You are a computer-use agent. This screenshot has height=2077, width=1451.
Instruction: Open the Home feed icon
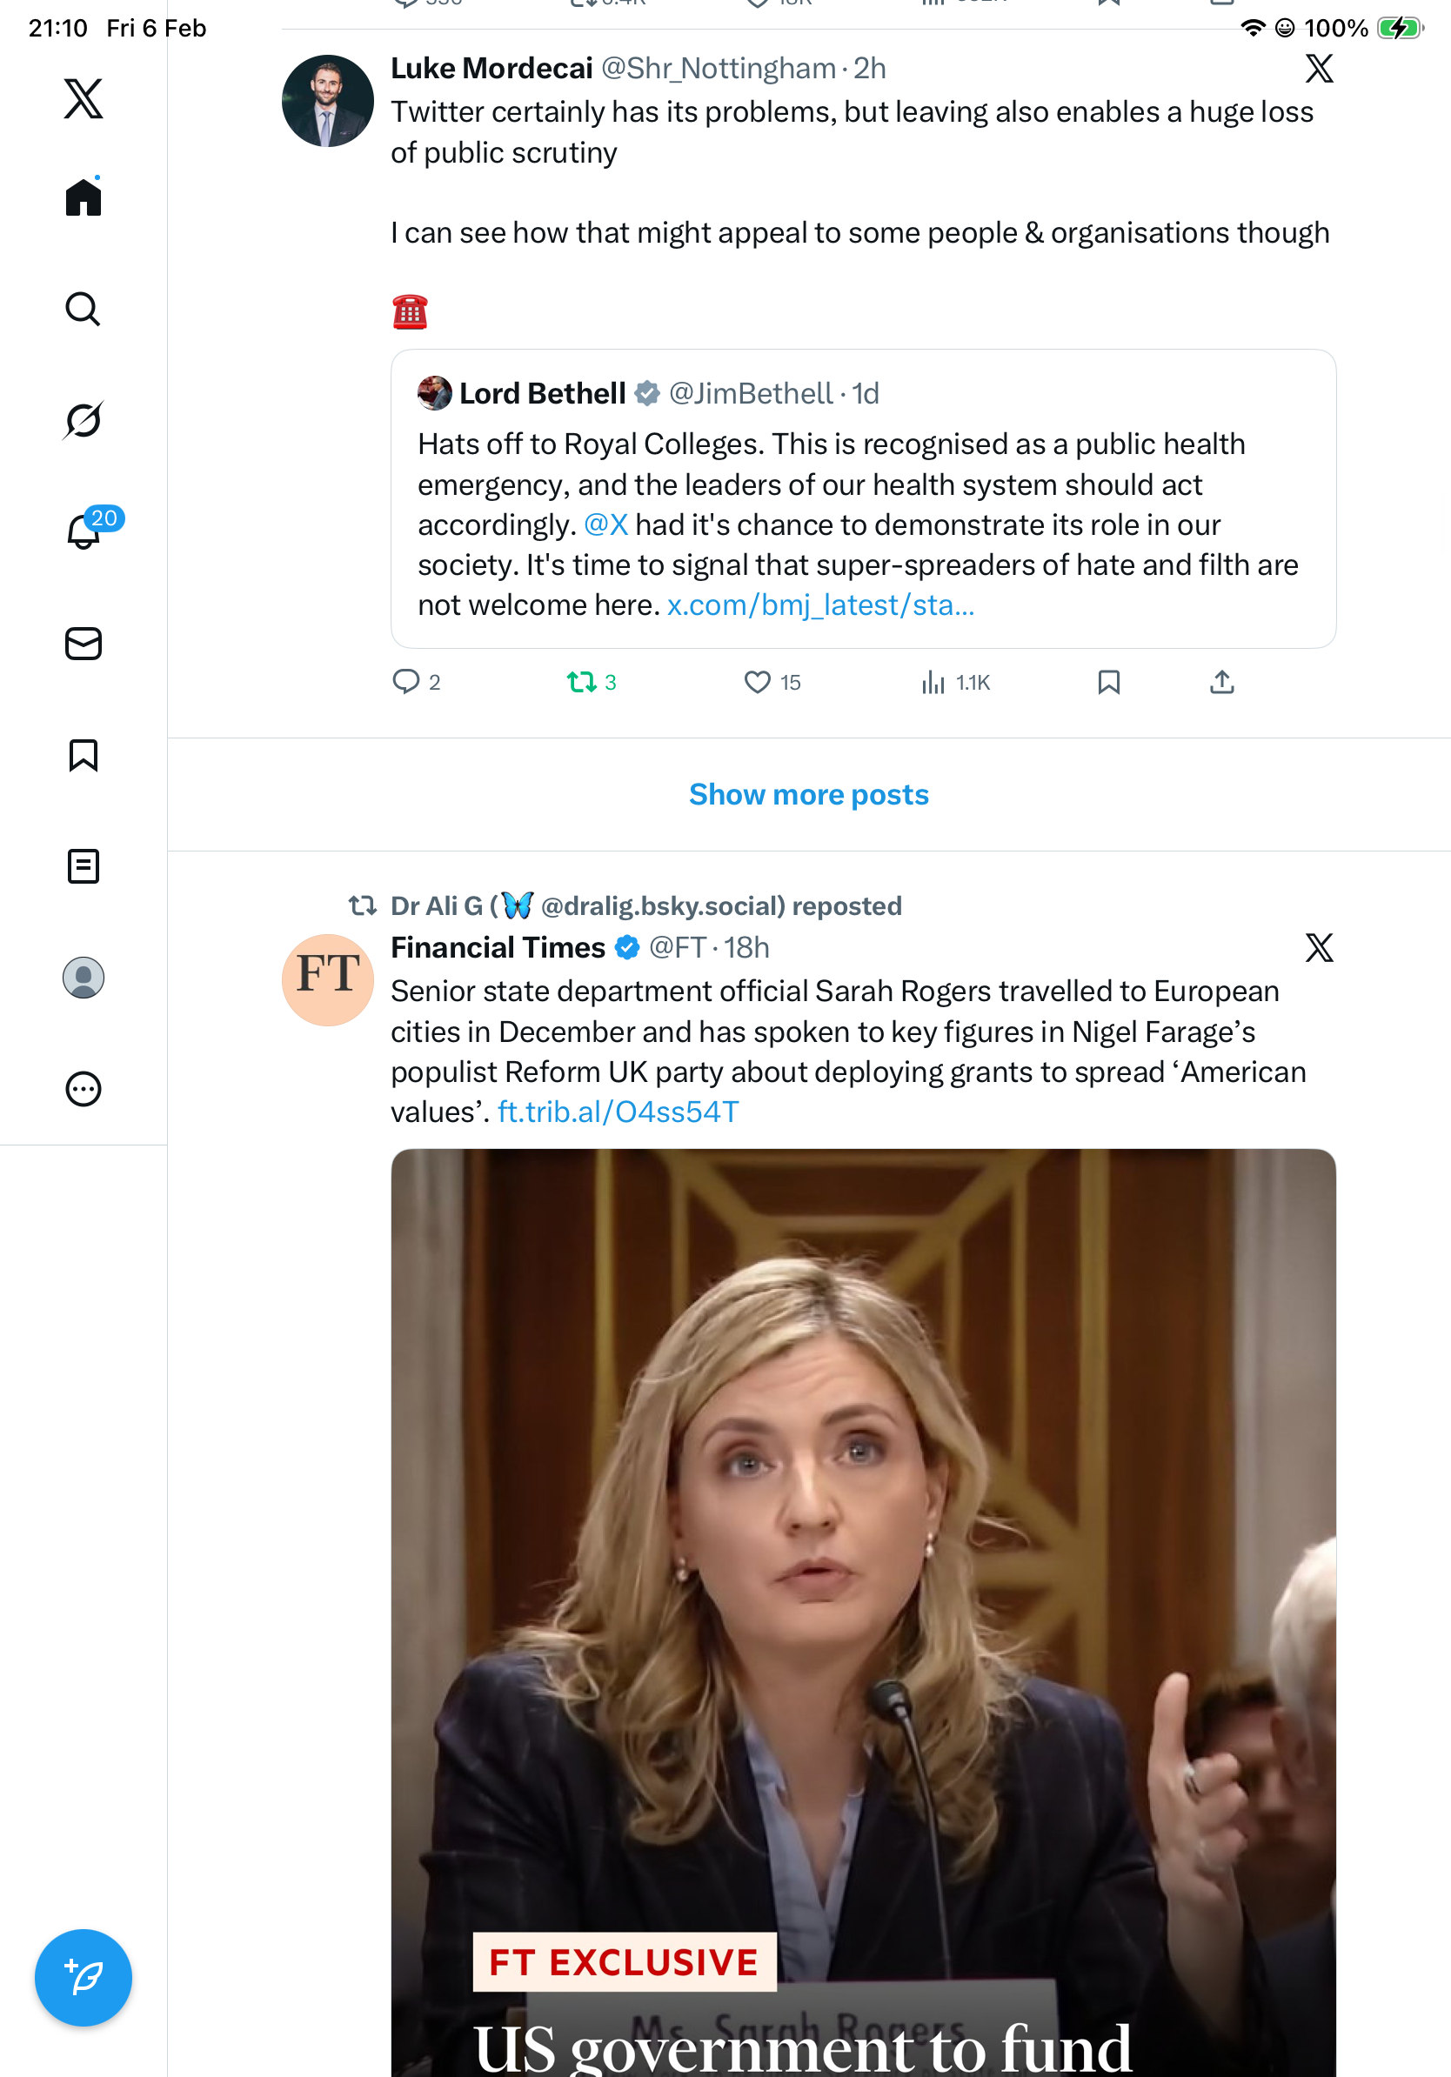[x=84, y=197]
